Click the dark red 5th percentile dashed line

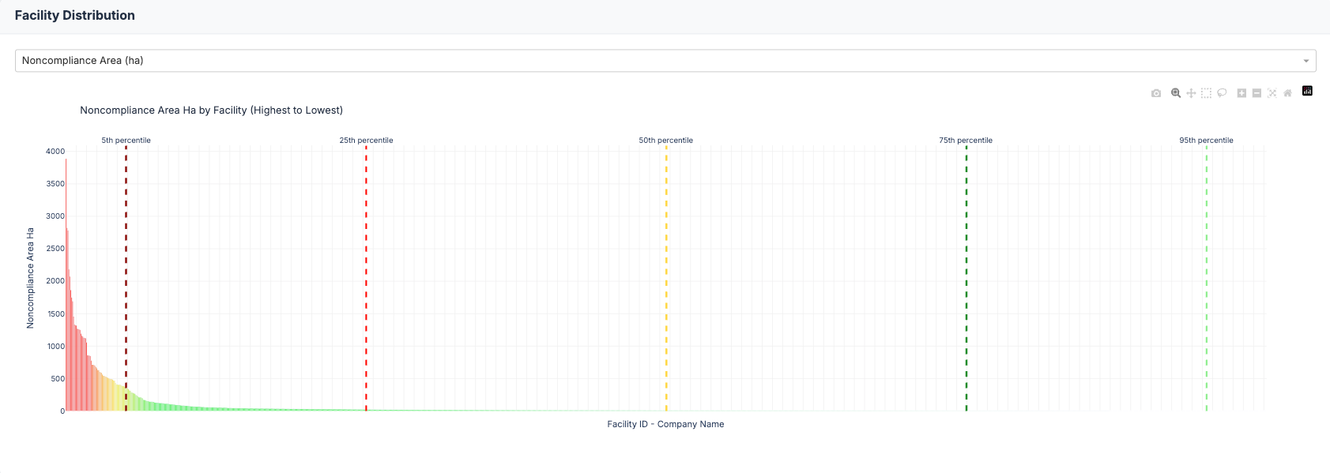126,278
